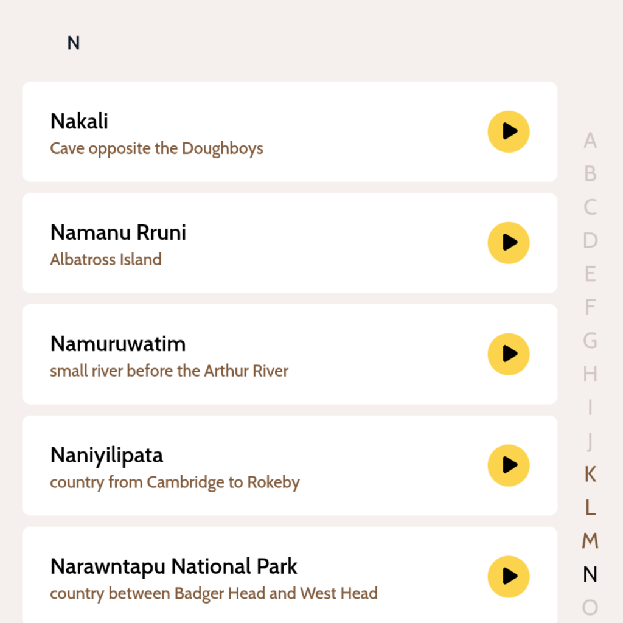Select the current letter N in index

(x=590, y=574)
